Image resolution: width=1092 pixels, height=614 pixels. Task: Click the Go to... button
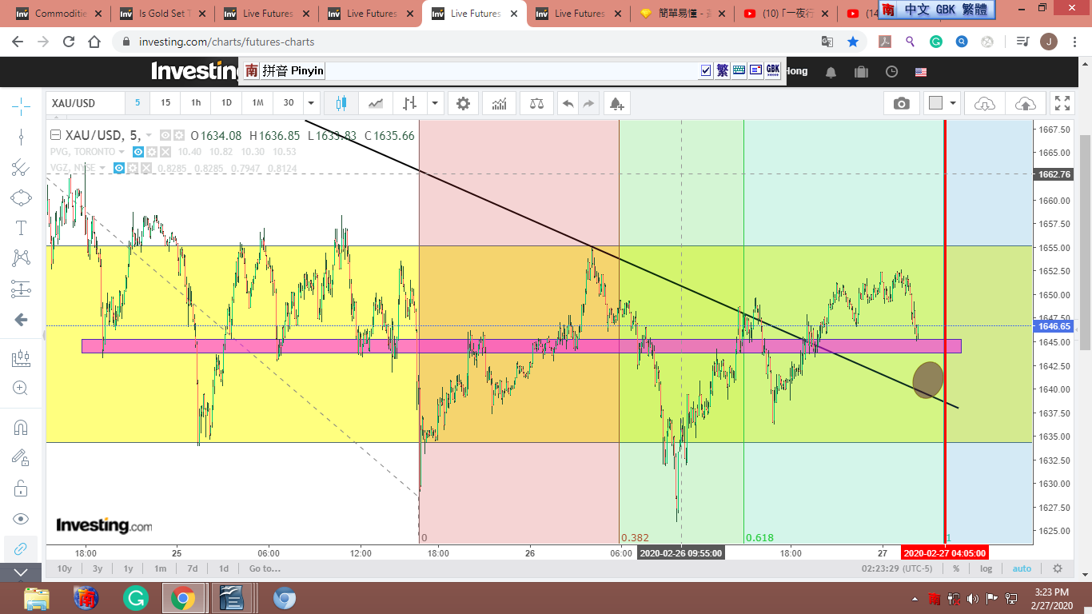point(265,568)
